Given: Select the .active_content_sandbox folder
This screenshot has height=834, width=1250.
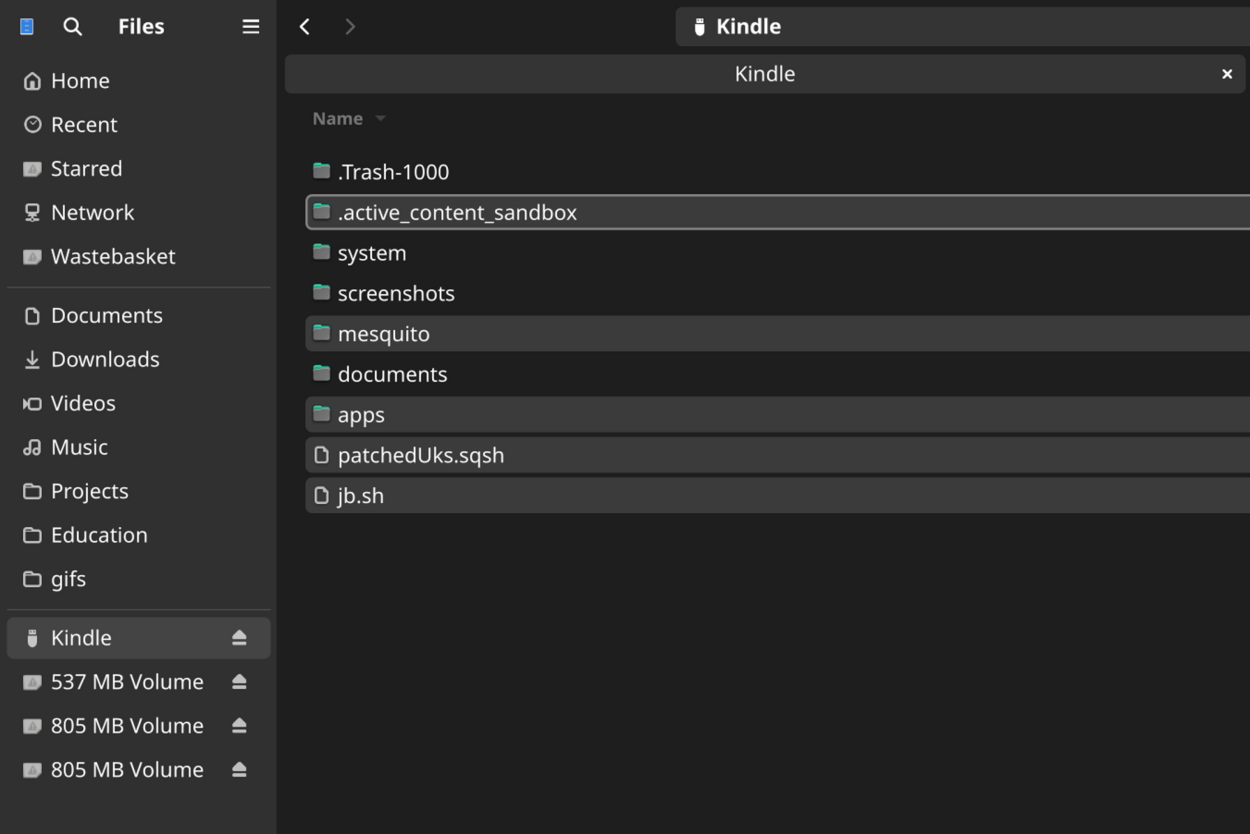Looking at the screenshot, I should 457,213.
